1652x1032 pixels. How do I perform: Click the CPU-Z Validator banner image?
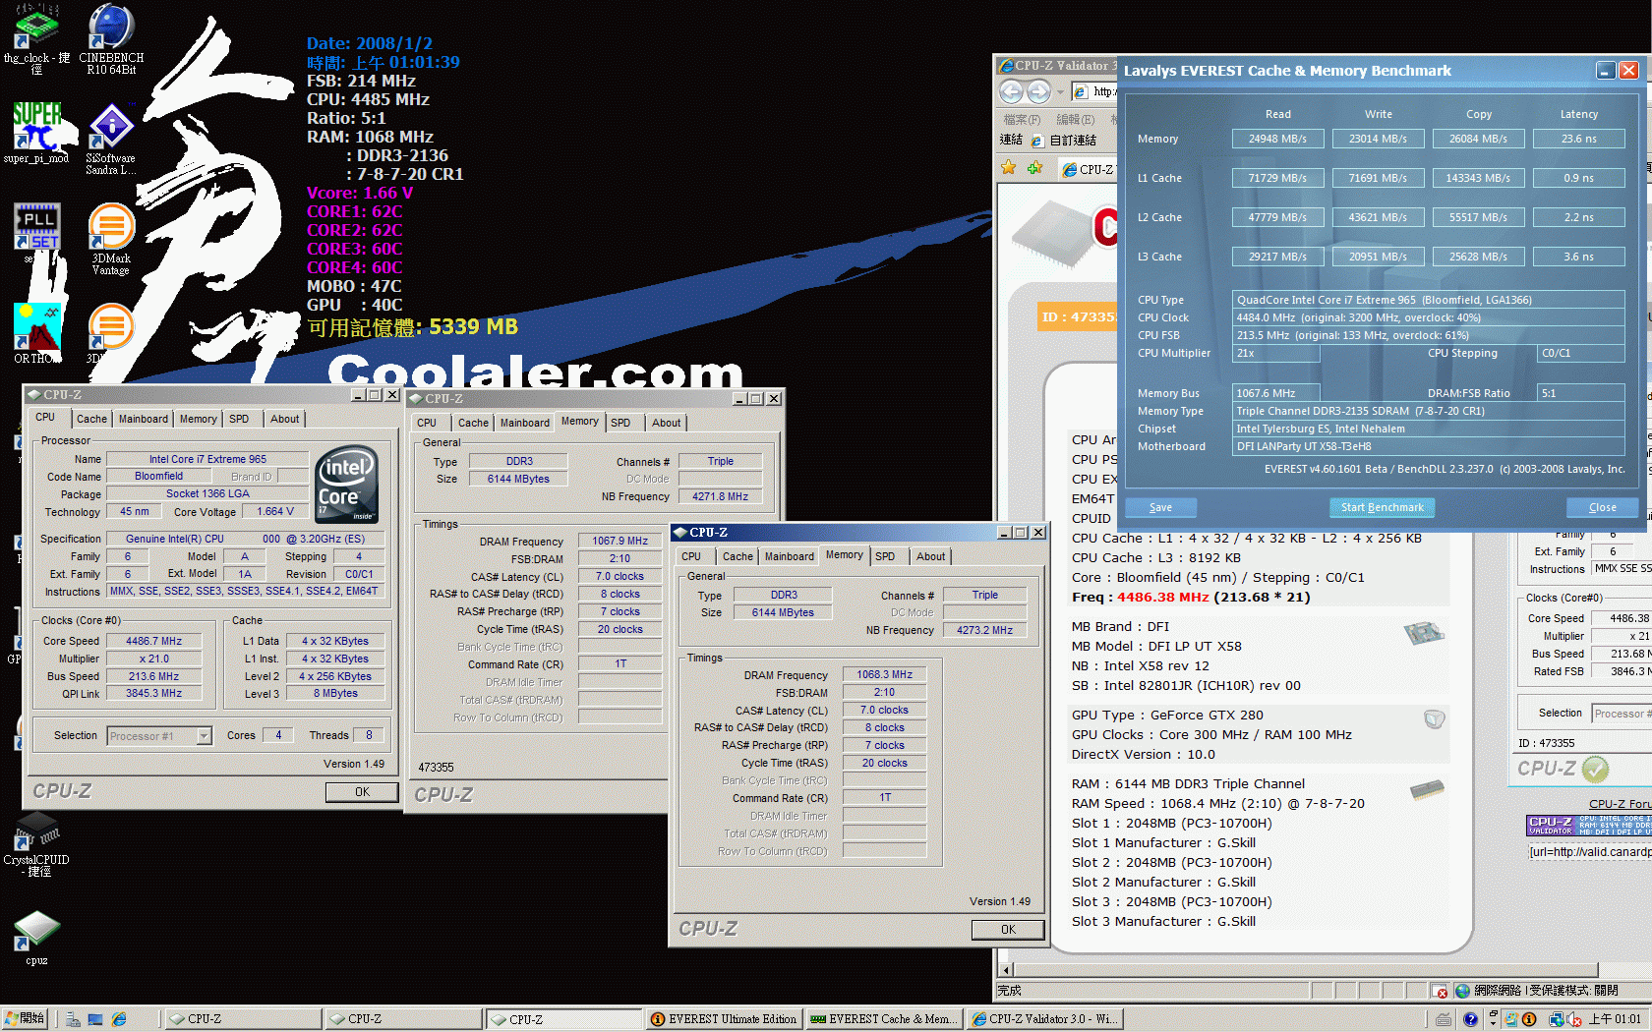1589,826
